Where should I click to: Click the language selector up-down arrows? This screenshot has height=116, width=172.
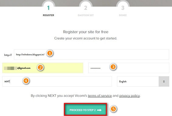(164, 81)
